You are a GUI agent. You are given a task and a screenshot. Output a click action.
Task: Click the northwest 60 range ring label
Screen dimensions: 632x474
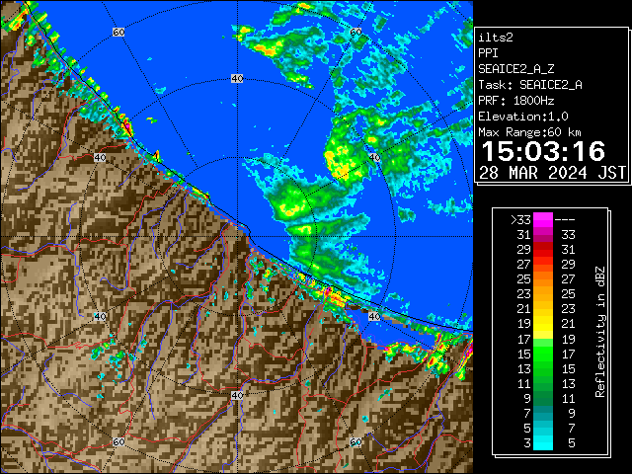tap(118, 32)
